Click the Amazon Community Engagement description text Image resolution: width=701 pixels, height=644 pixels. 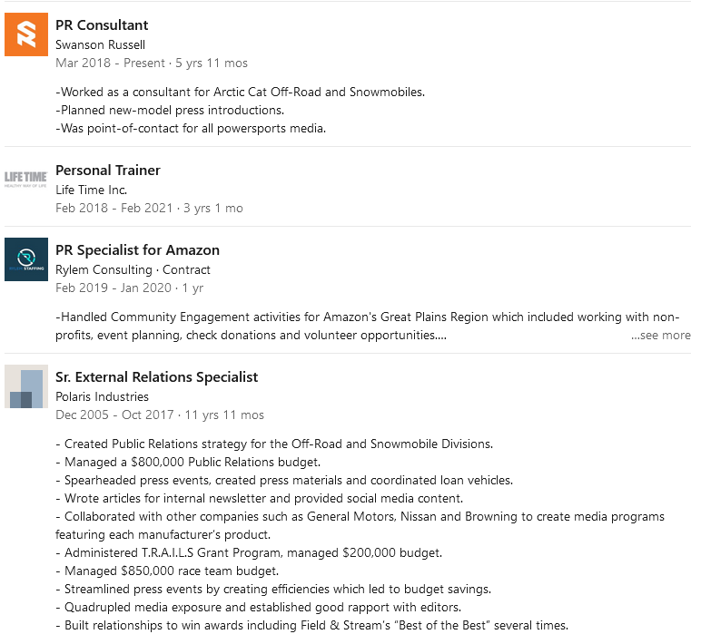(x=368, y=326)
